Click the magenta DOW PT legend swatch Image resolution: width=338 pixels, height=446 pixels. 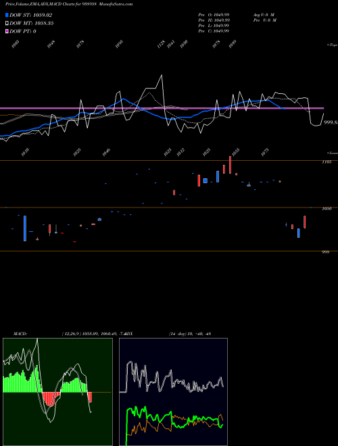coord(7,31)
